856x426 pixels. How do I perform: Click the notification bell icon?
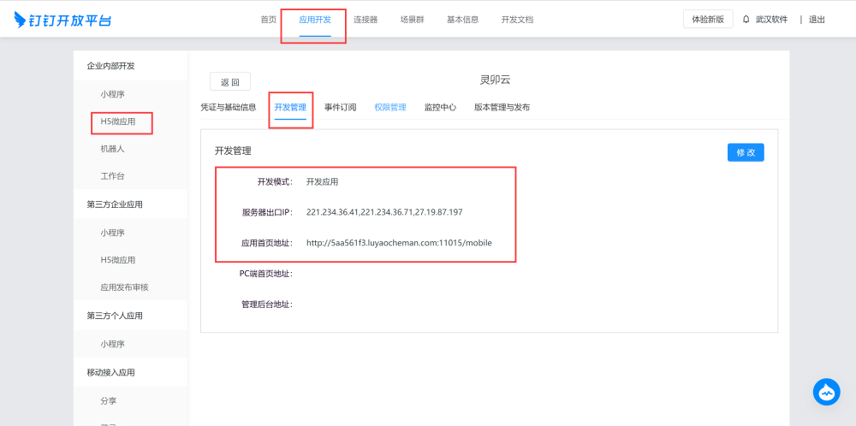[x=746, y=19]
